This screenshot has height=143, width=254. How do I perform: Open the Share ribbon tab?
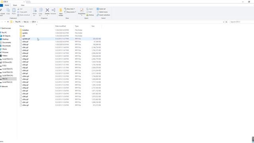coord(15,5)
